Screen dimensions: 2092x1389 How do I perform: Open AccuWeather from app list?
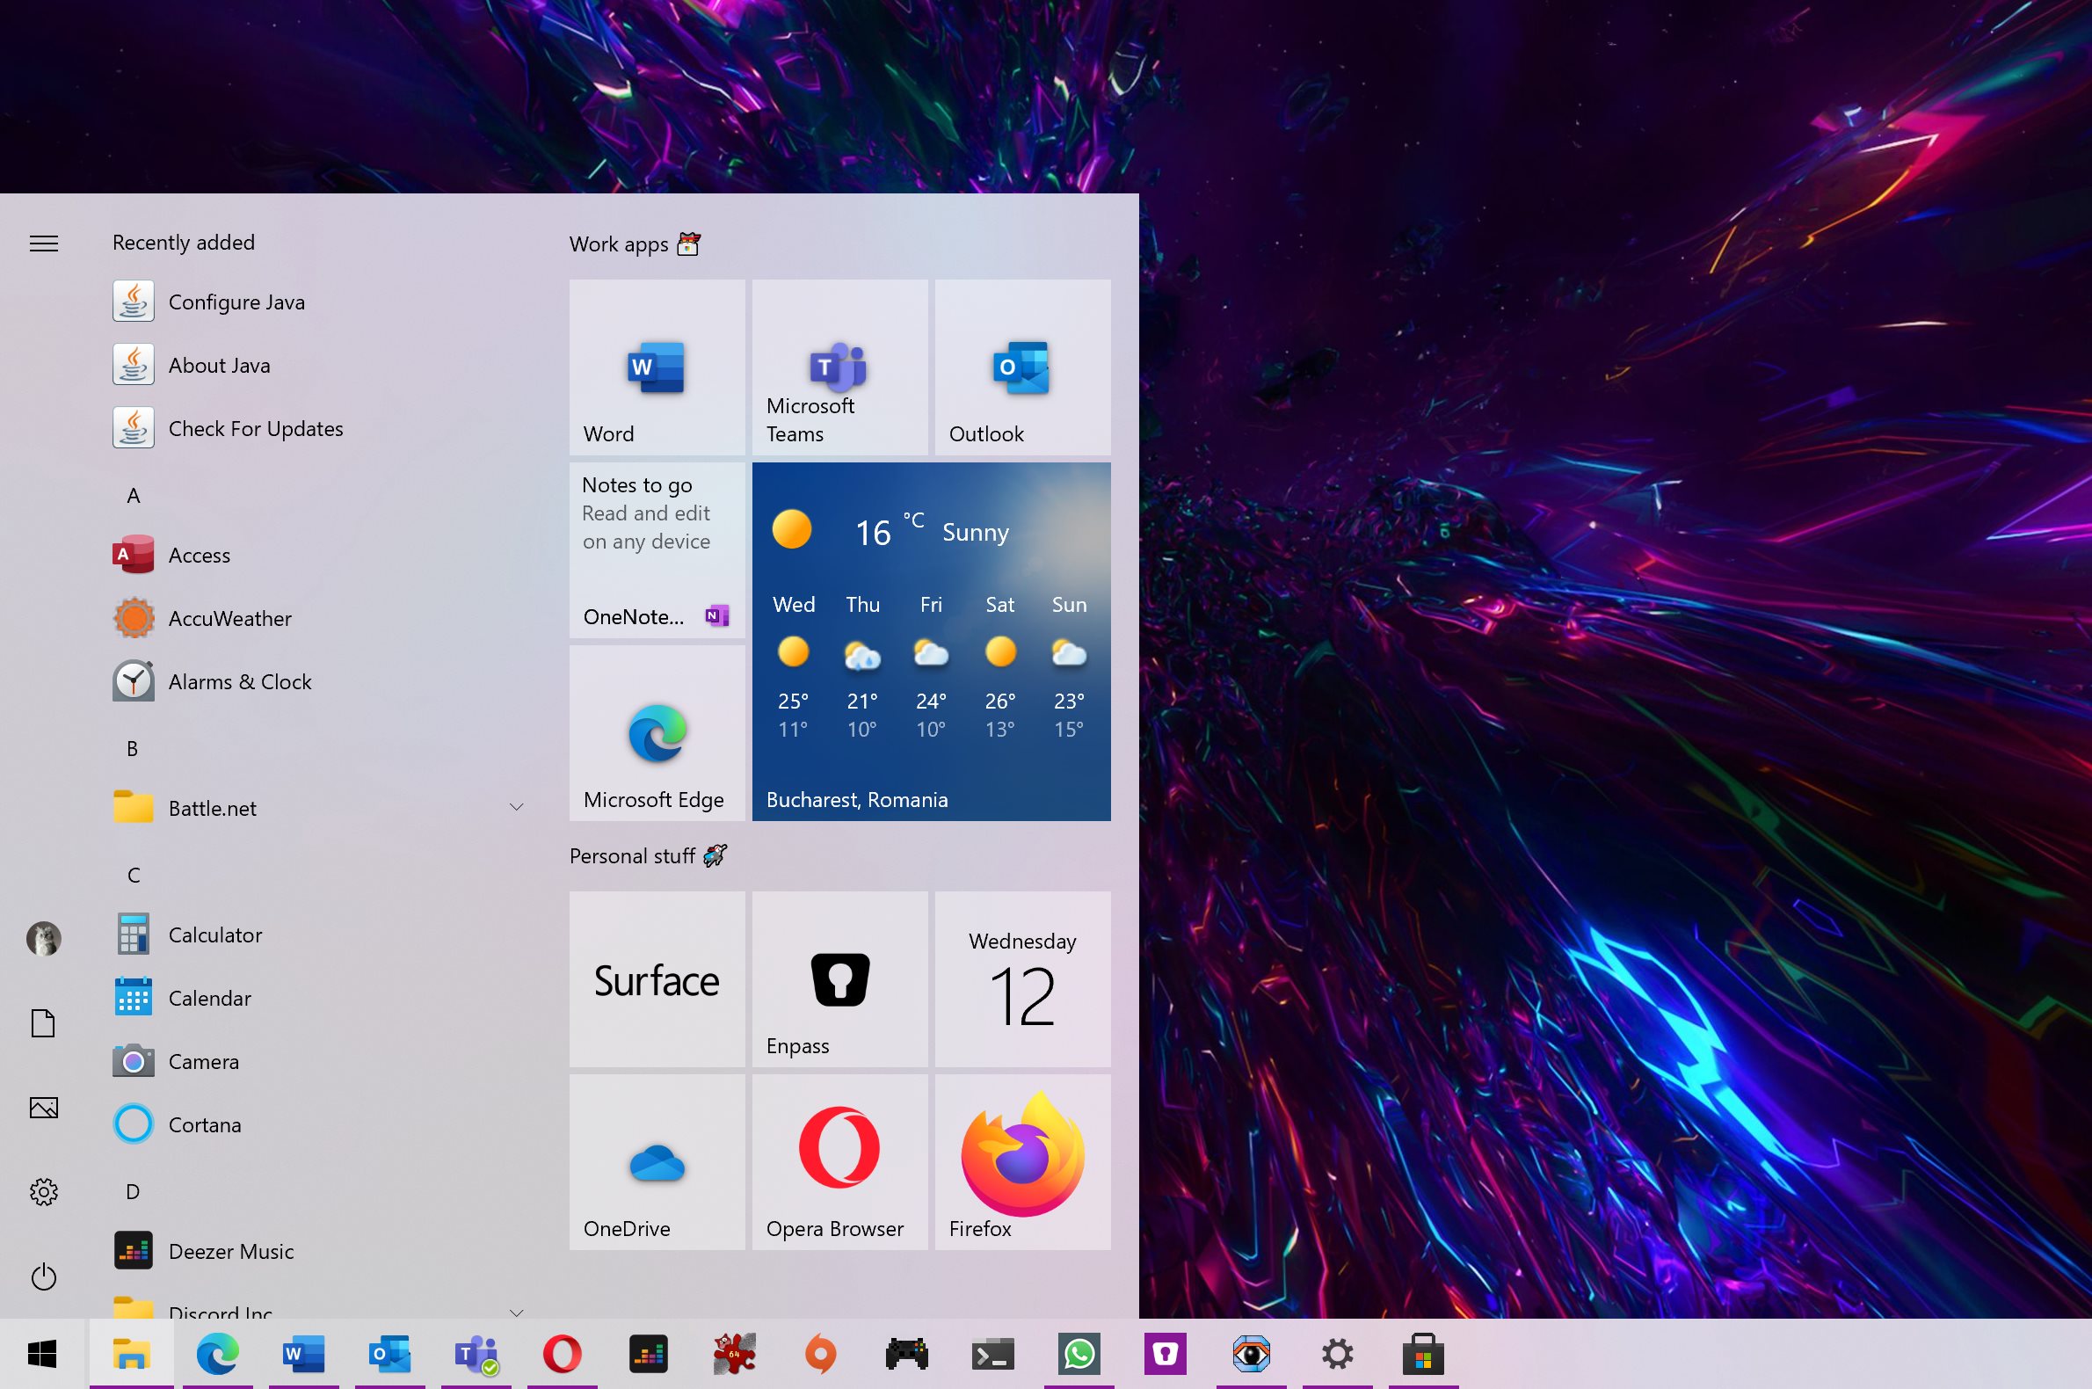click(319, 618)
